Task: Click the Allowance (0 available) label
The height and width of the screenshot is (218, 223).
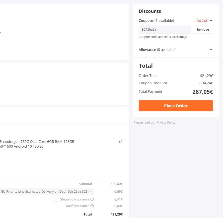Action: [158, 50]
